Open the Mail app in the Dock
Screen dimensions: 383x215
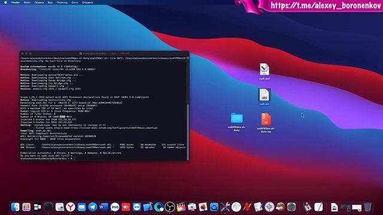[81, 207]
